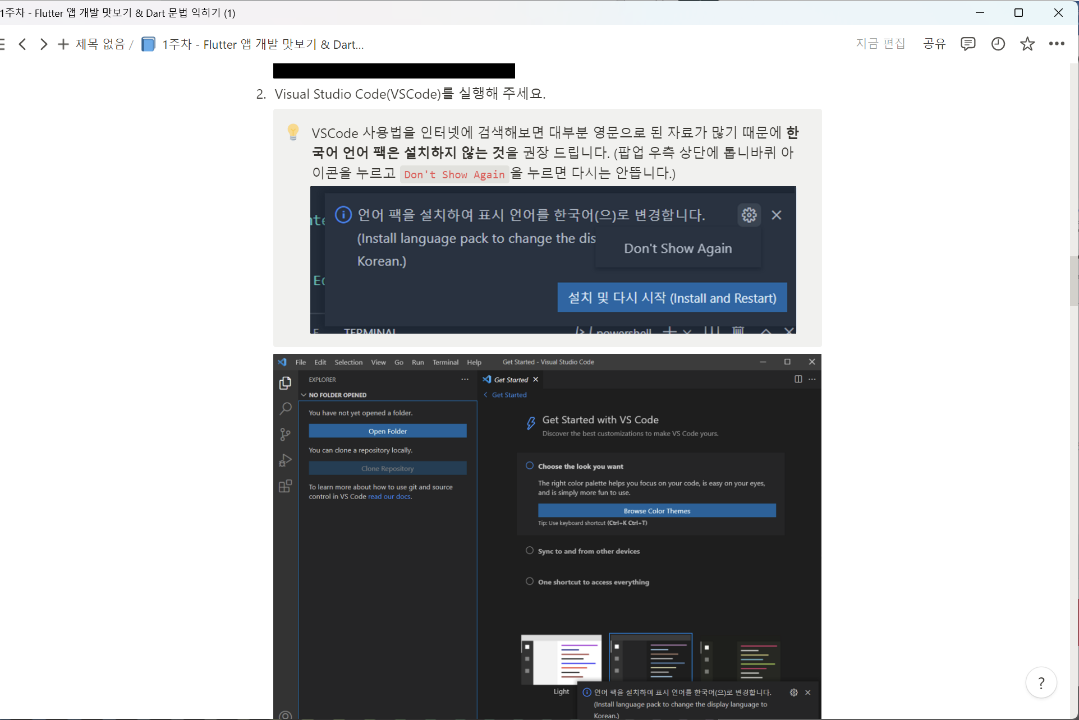Click the Clone Repository button

click(x=388, y=468)
